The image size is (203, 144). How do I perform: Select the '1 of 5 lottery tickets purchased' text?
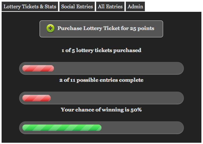click(x=101, y=50)
